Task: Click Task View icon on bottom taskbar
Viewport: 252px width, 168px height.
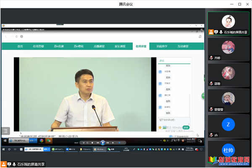Action: click(x=15, y=150)
